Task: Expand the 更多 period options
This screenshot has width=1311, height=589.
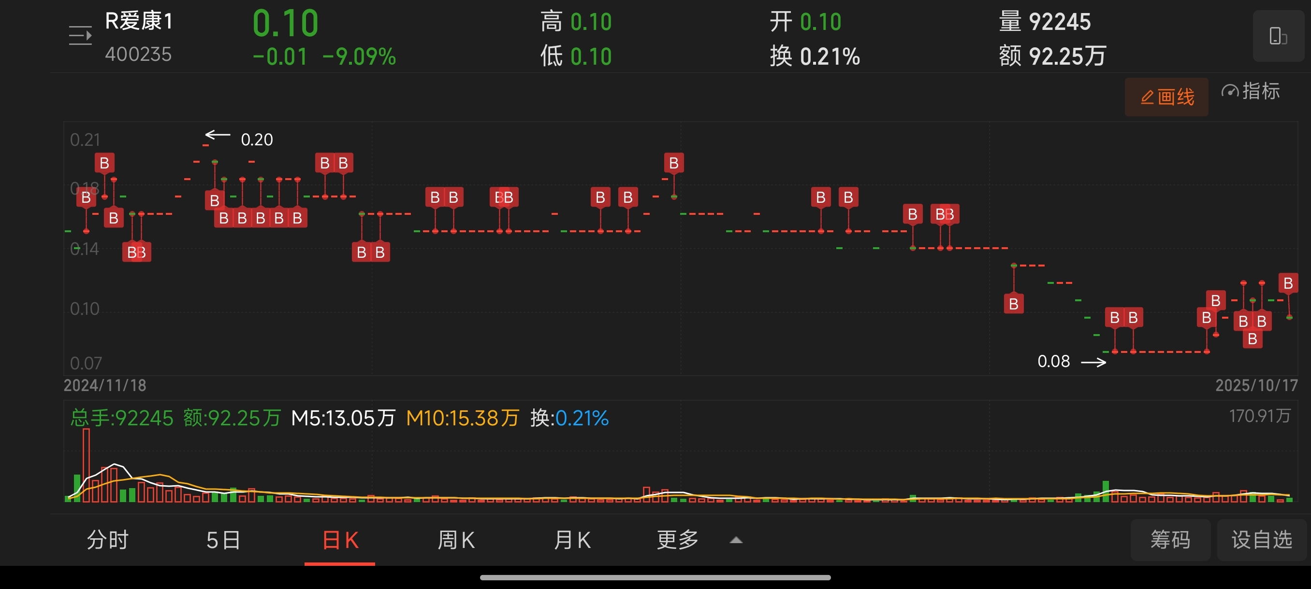Action: [677, 539]
